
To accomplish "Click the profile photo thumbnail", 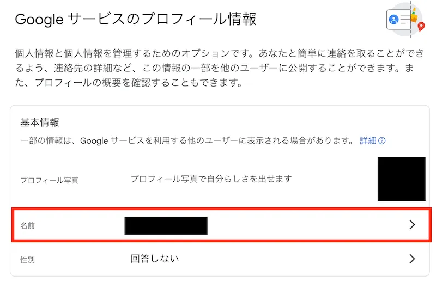I will point(401,179).
